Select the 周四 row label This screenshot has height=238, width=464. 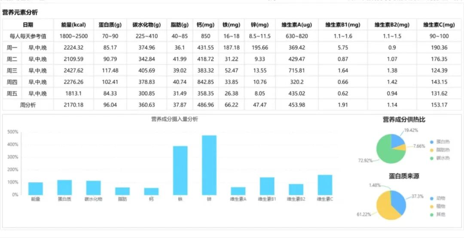click(x=12, y=82)
